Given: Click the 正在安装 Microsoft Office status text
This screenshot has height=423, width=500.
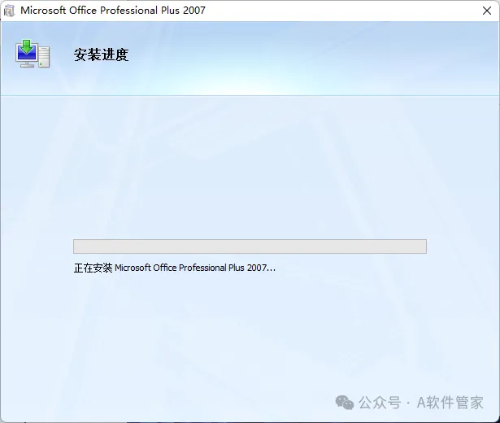Looking at the screenshot, I should 175,268.
